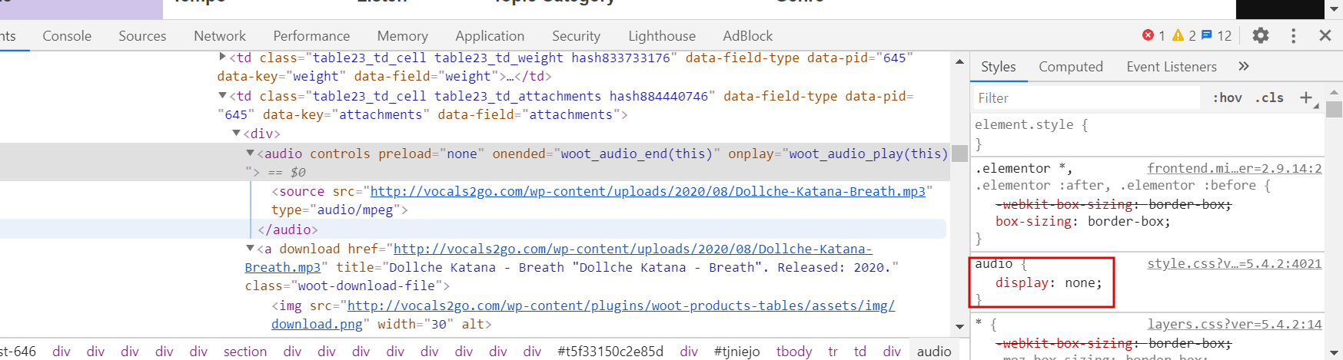The width and height of the screenshot is (1343, 360).
Task: Toggle the .cls element classes panel
Action: click(1269, 97)
